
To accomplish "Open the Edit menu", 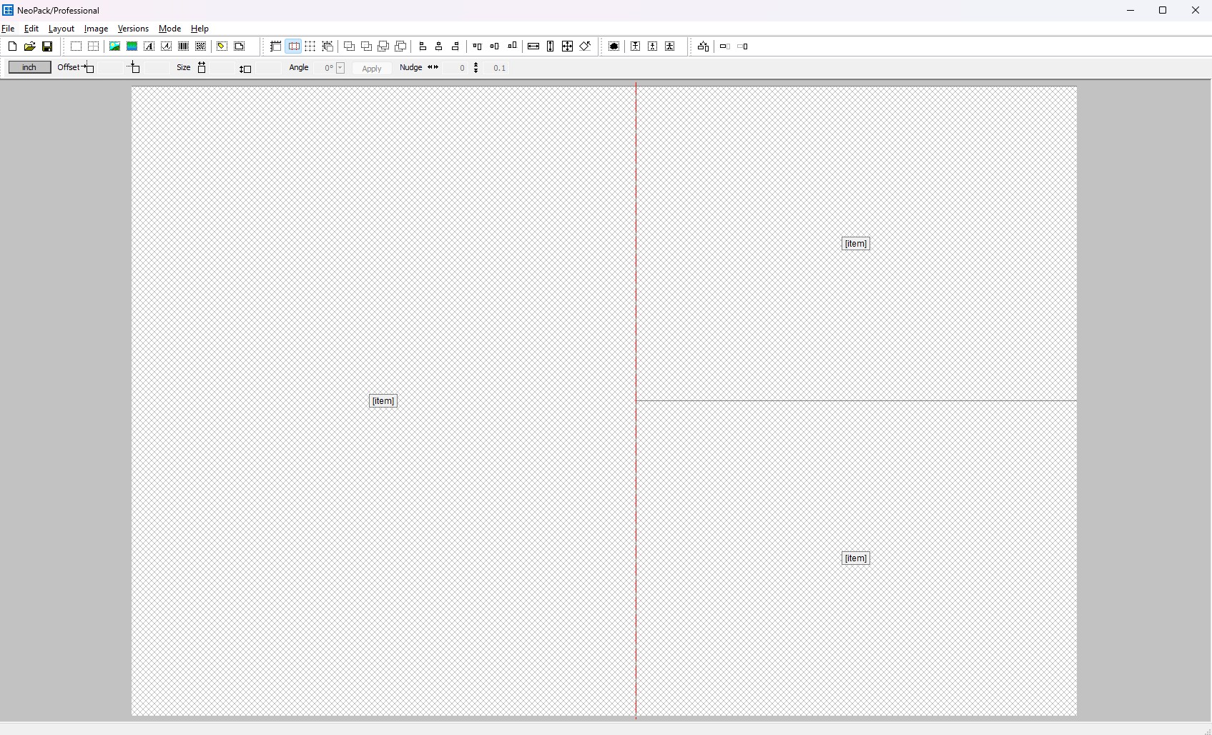I will click(x=31, y=29).
